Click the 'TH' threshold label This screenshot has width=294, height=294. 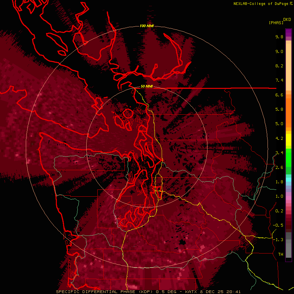(281, 254)
